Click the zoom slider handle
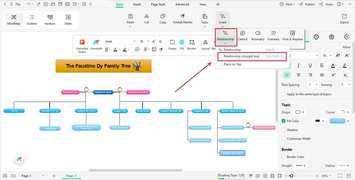The image size is (355, 180). (292, 176)
